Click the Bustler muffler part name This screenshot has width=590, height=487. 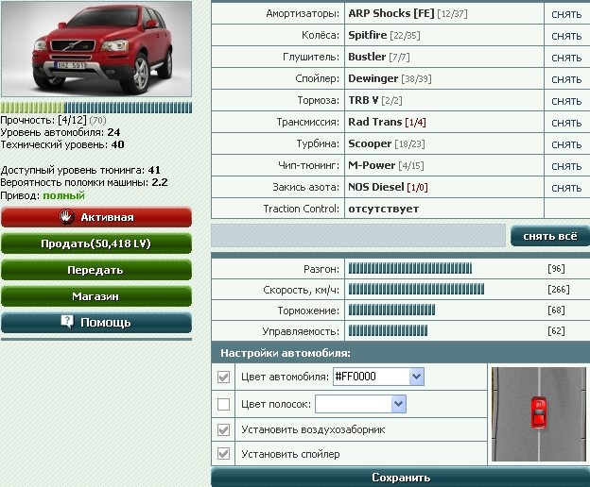tap(367, 57)
